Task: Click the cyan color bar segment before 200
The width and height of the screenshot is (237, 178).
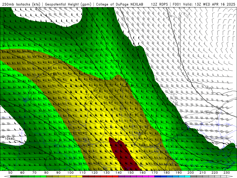Action: click(188, 177)
